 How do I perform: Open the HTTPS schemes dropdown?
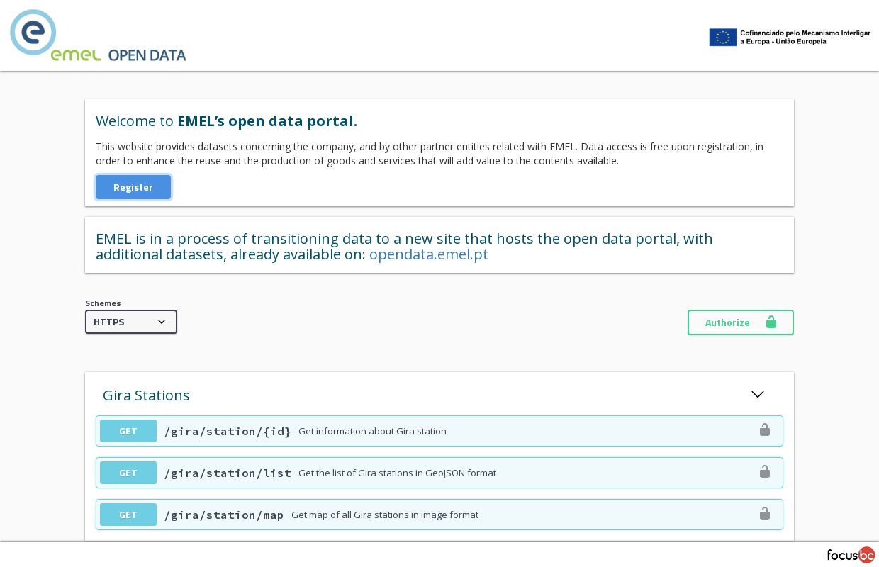[131, 322]
